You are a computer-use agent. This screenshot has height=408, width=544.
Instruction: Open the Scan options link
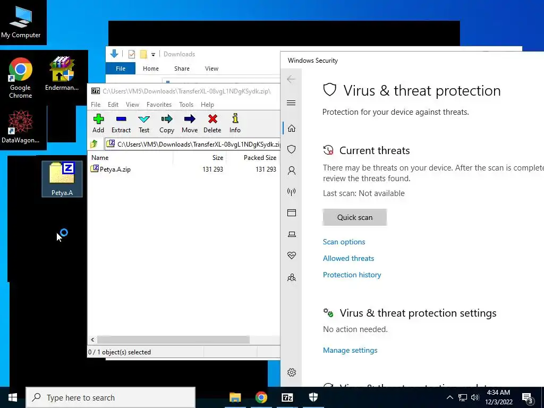point(344,242)
